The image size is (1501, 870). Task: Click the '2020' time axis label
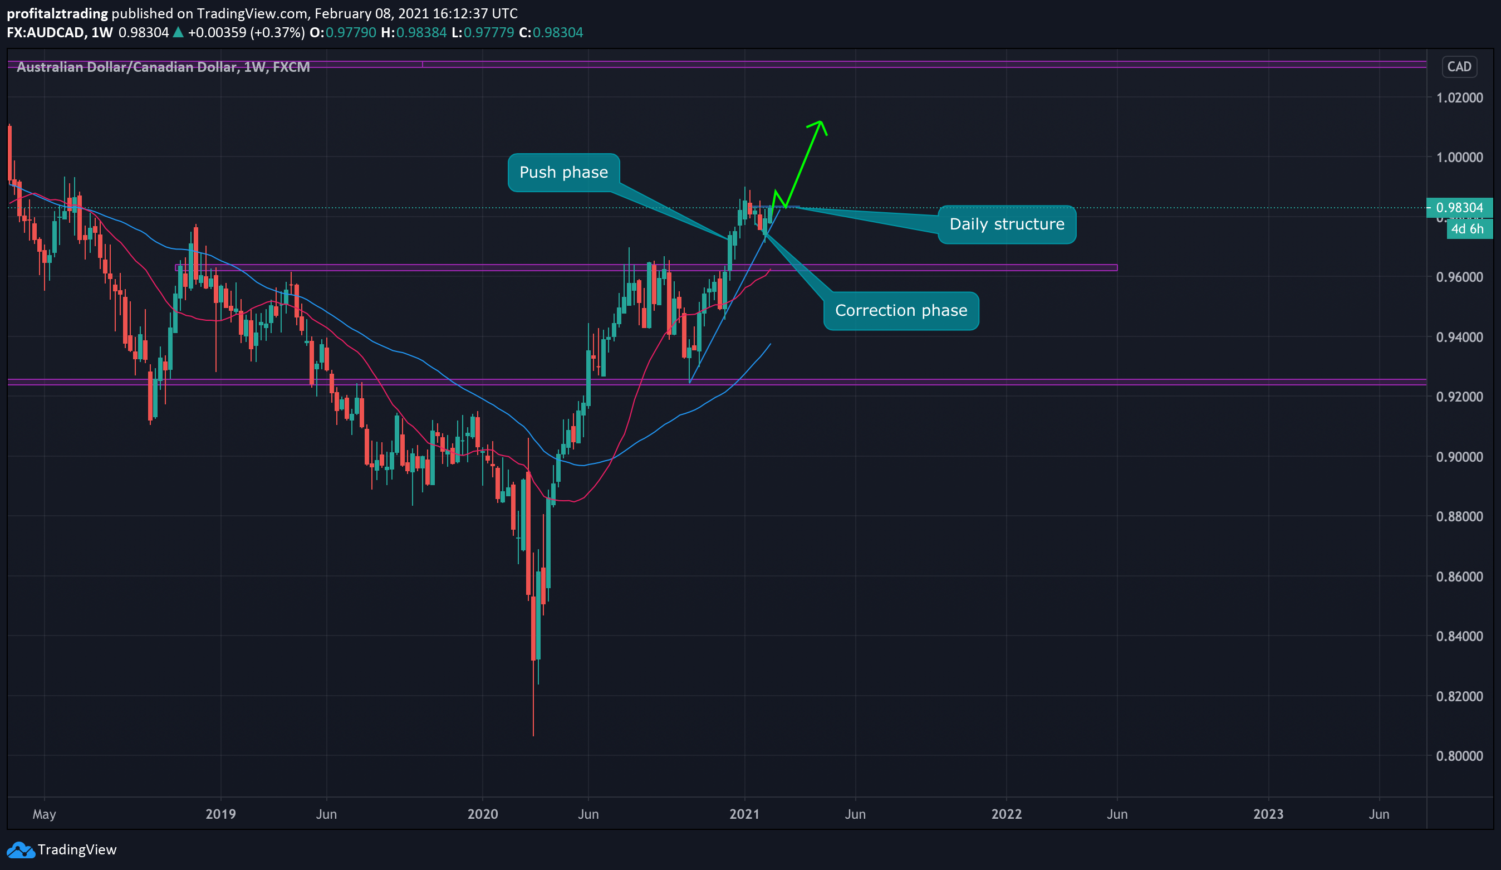tap(483, 814)
